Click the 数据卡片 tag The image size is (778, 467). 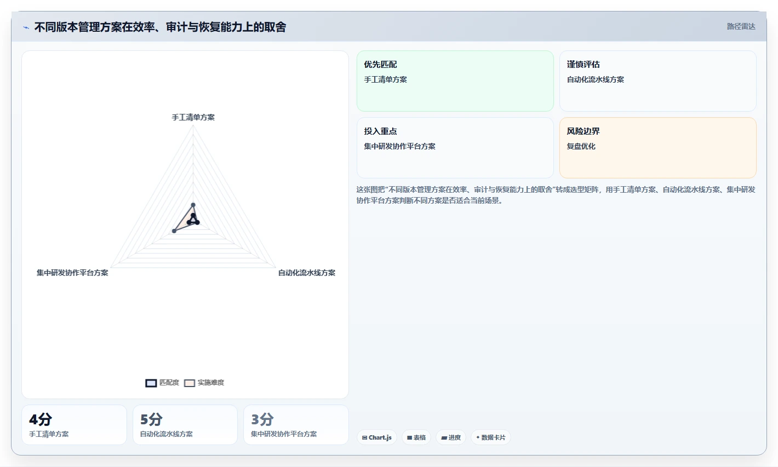(490, 437)
